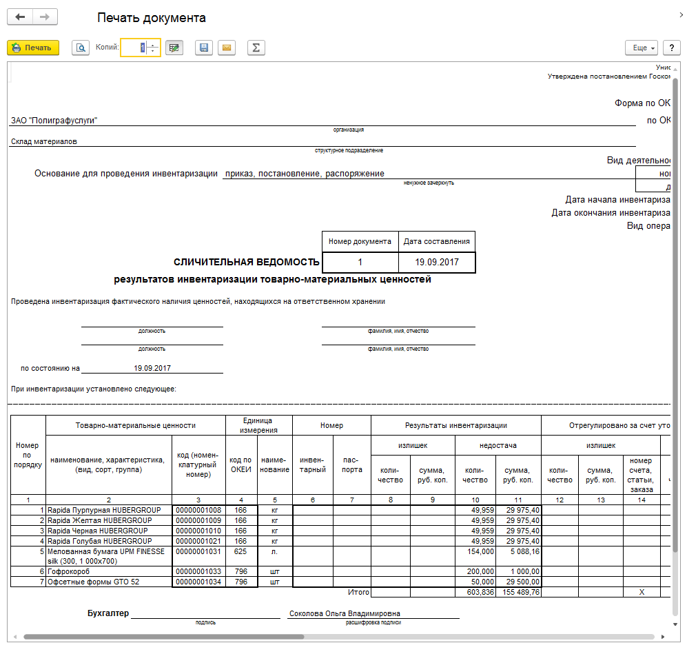Select the по состоянию на date 19.09.2017
687x654 pixels.
(152, 368)
